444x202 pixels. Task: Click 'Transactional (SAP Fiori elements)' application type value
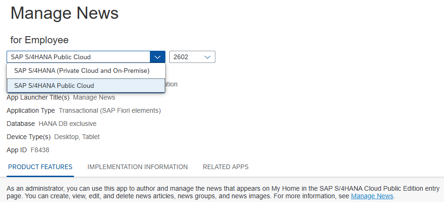pyautogui.click(x=110, y=110)
